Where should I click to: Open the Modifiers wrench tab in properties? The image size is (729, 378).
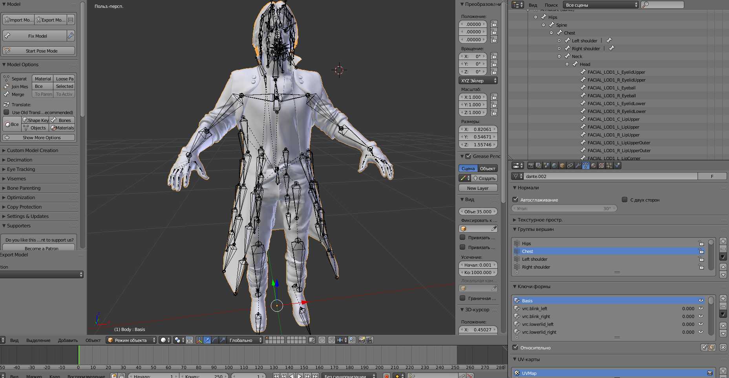coord(578,165)
